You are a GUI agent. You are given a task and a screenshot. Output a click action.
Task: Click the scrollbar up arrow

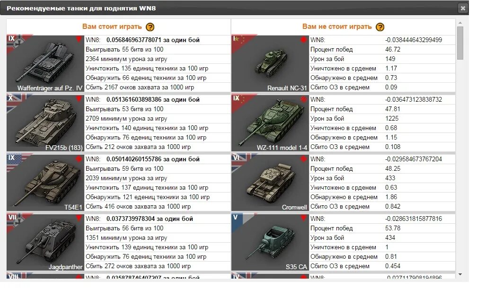click(460, 23)
